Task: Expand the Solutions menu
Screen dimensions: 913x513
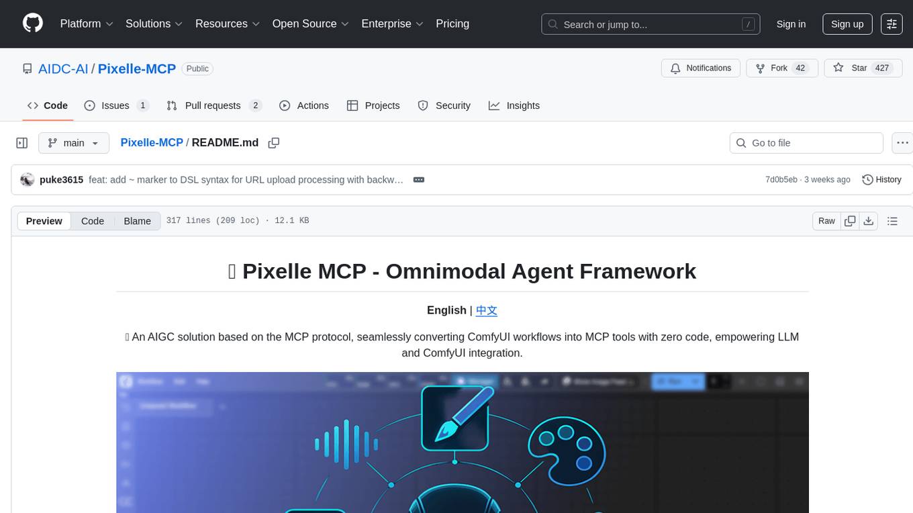Action: (154, 24)
